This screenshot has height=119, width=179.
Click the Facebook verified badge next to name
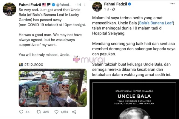[x=129, y=4]
